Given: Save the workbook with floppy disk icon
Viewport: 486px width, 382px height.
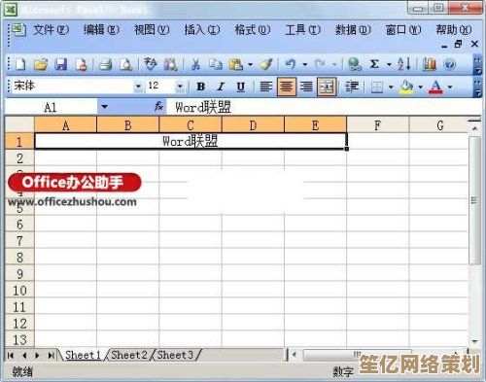Looking at the screenshot, I should (60, 64).
